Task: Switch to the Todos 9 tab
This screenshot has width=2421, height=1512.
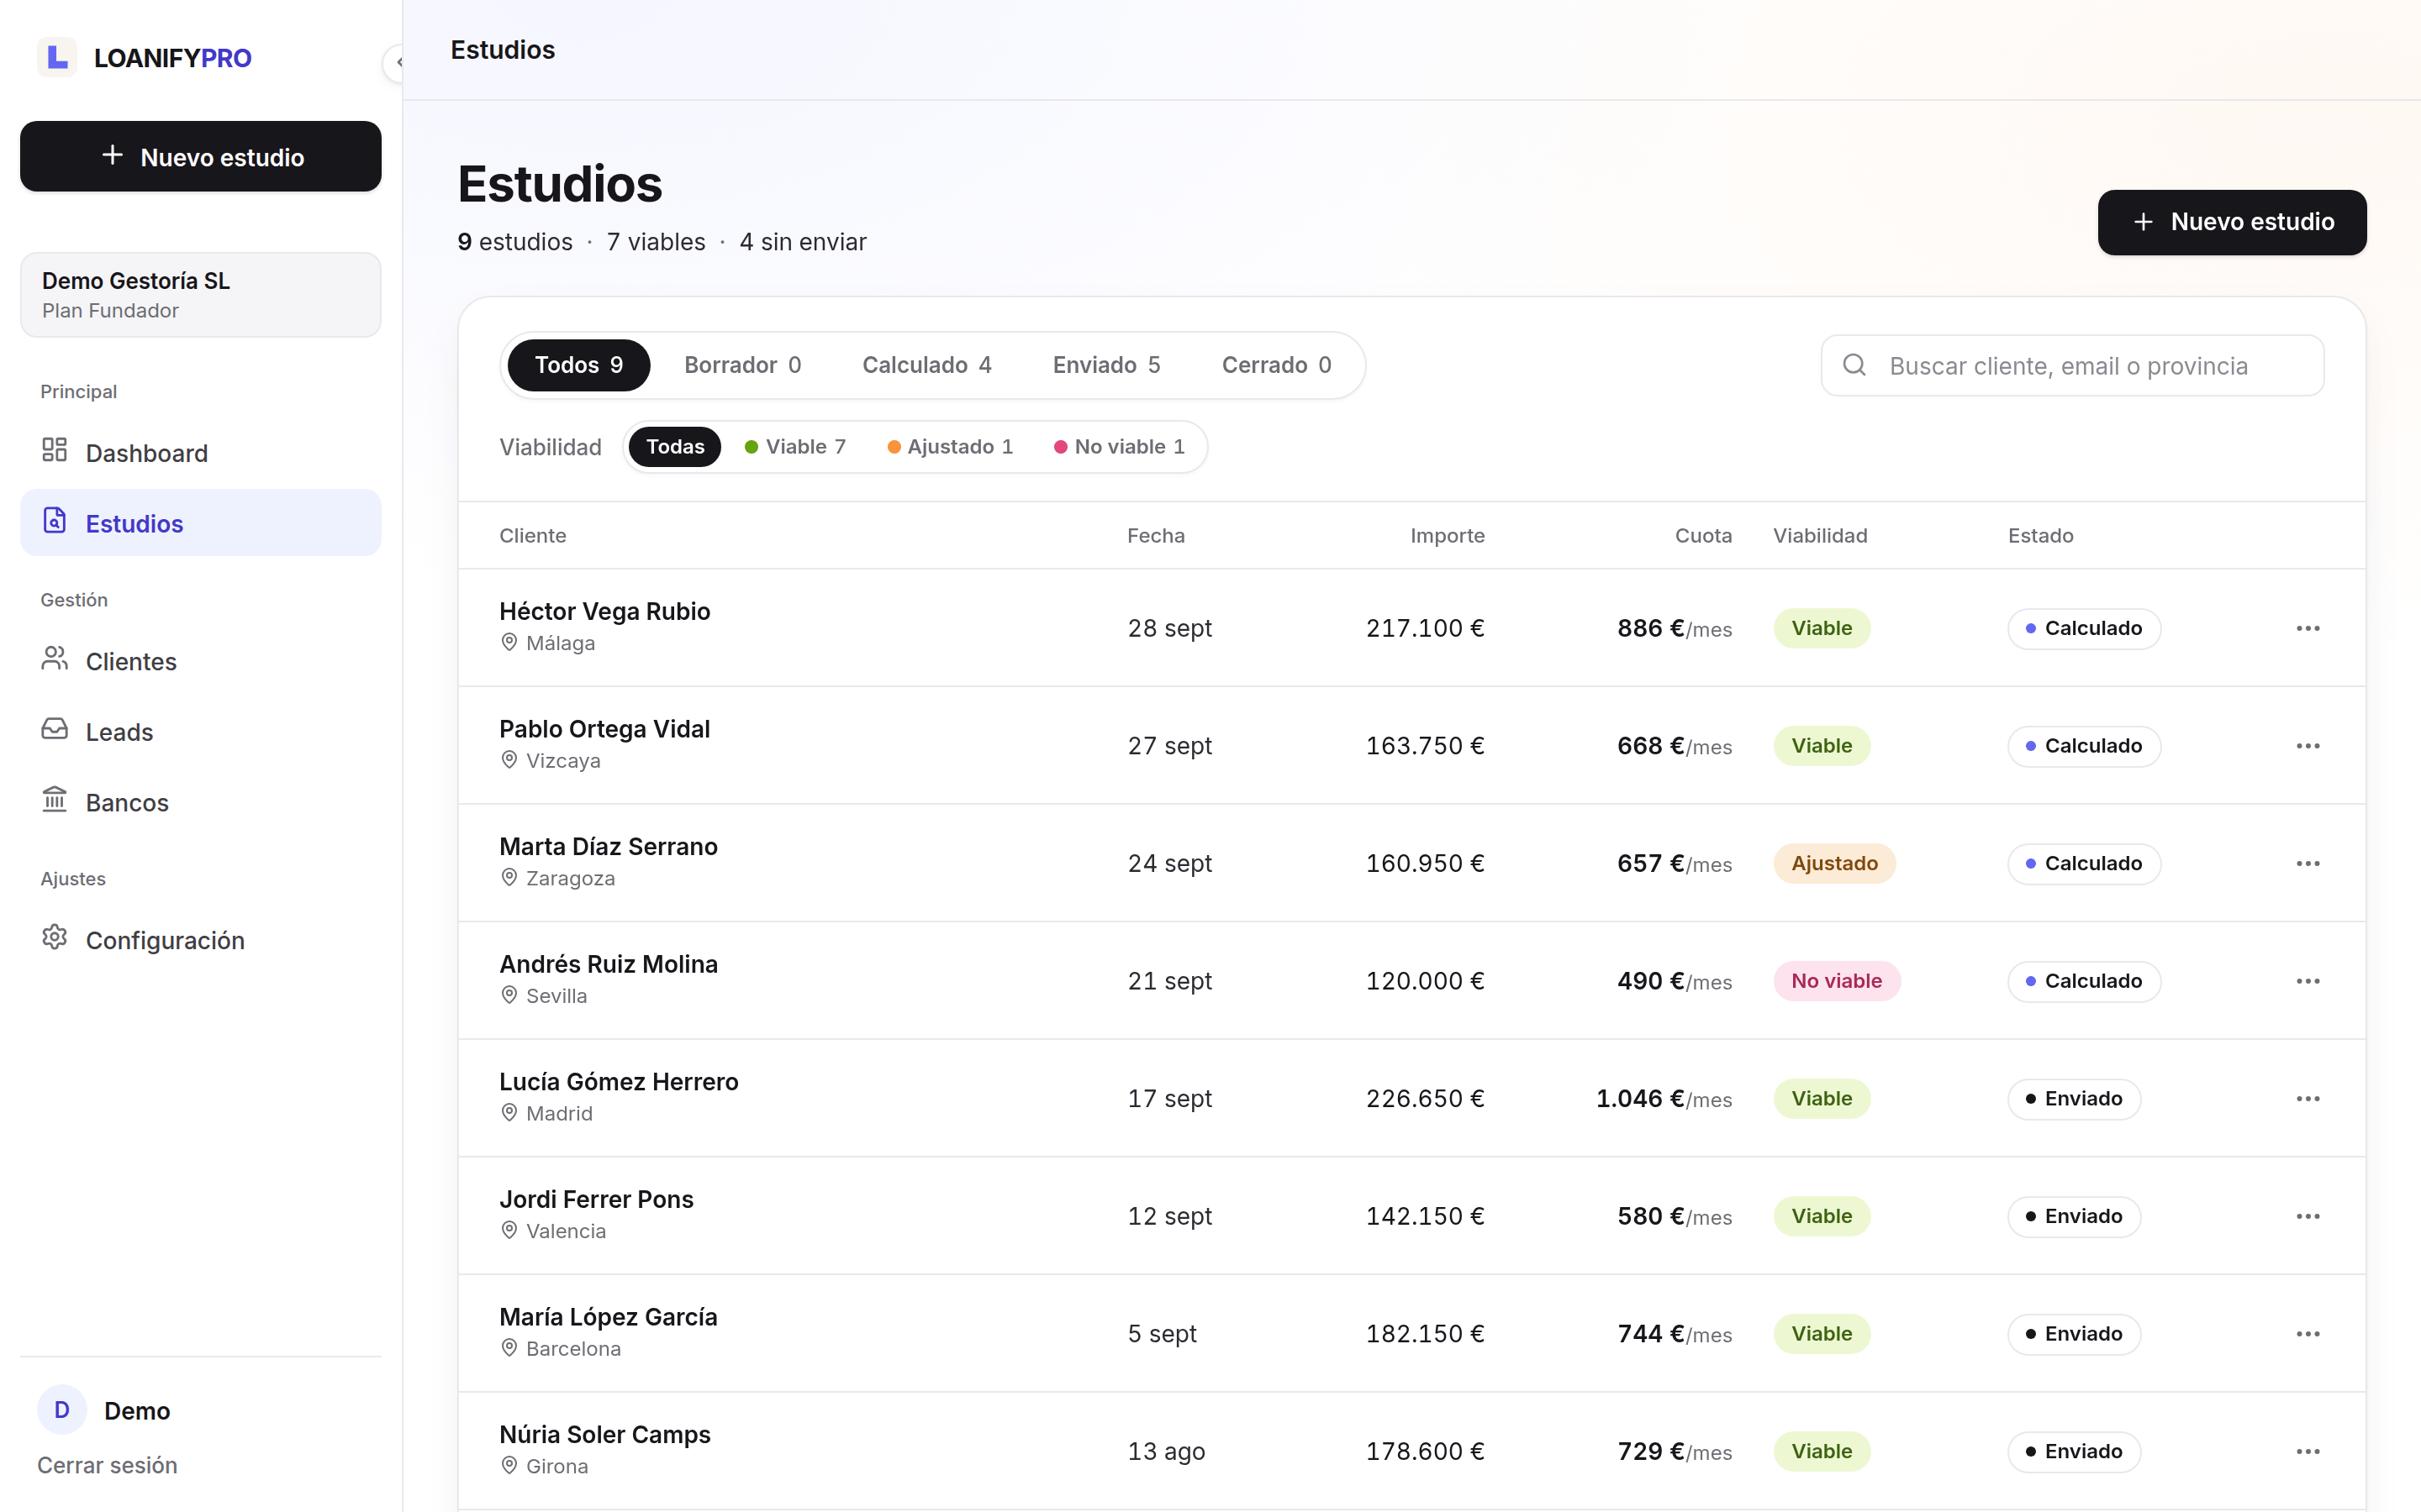Action: [578, 365]
